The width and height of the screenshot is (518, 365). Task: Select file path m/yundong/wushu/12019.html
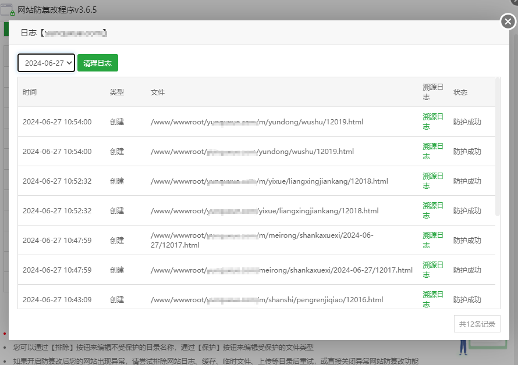click(257, 122)
